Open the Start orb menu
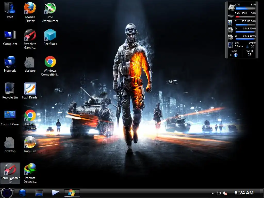This screenshot has height=198, width=264. [7, 193]
